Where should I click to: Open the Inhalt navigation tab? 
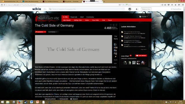82,17
